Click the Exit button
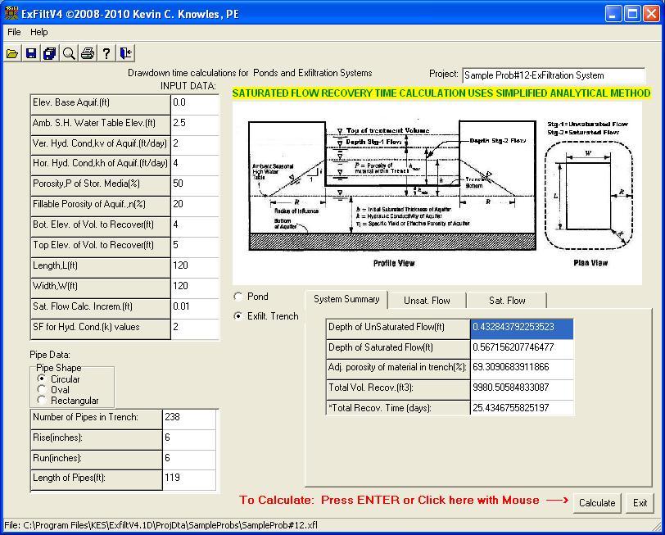Viewport: 665px width, 535px height. tap(640, 503)
